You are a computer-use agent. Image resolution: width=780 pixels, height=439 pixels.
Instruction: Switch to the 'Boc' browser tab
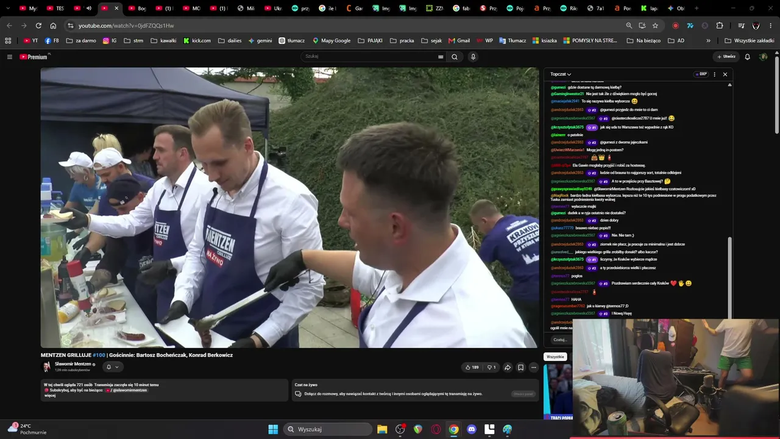138,9
